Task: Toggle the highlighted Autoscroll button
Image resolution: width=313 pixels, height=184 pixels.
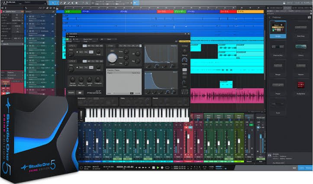Action: 136,3
